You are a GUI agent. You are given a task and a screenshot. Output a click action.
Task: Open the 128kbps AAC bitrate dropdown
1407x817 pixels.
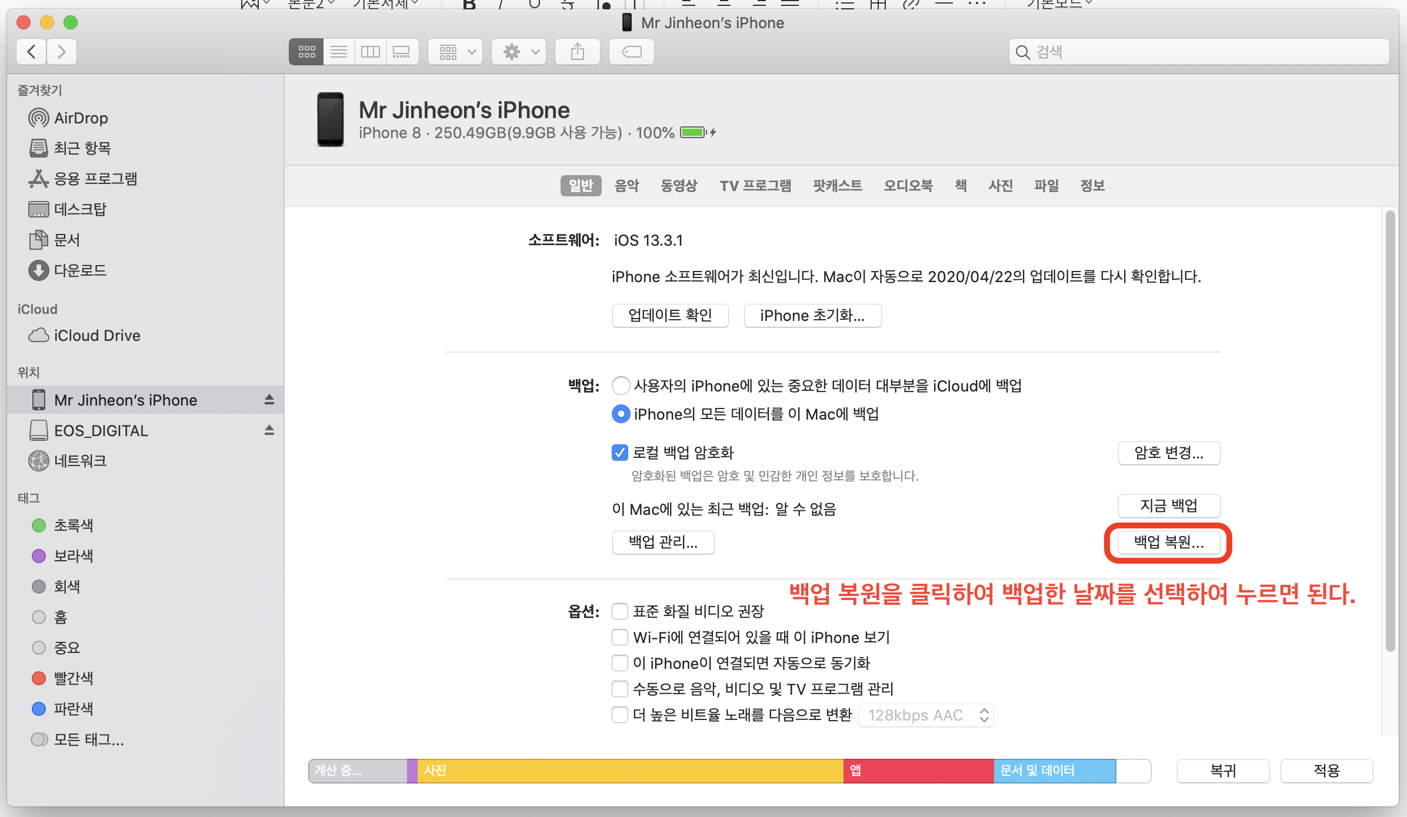pos(926,715)
